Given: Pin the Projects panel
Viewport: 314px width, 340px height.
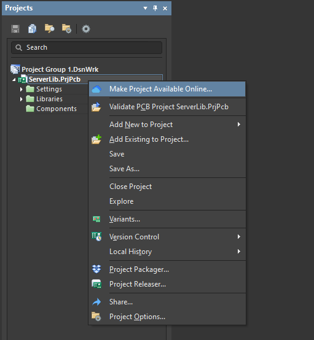Looking at the screenshot, I should point(155,8).
